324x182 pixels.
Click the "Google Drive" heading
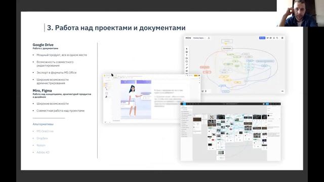[43, 45]
